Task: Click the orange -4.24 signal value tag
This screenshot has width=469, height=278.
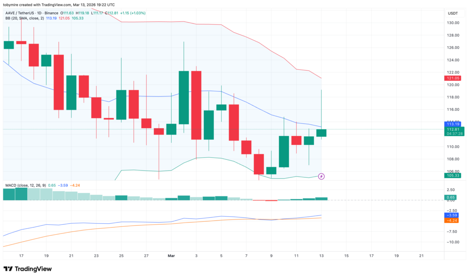Action: 451,221
